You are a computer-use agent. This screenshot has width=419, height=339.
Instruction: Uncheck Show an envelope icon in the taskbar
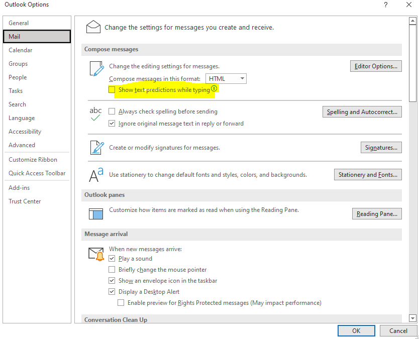click(x=112, y=281)
